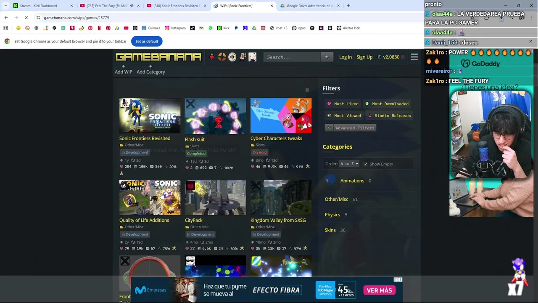This screenshot has height=303, width=538.
Task: Click the browser address bar URL
Action: pyautogui.click(x=76, y=18)
